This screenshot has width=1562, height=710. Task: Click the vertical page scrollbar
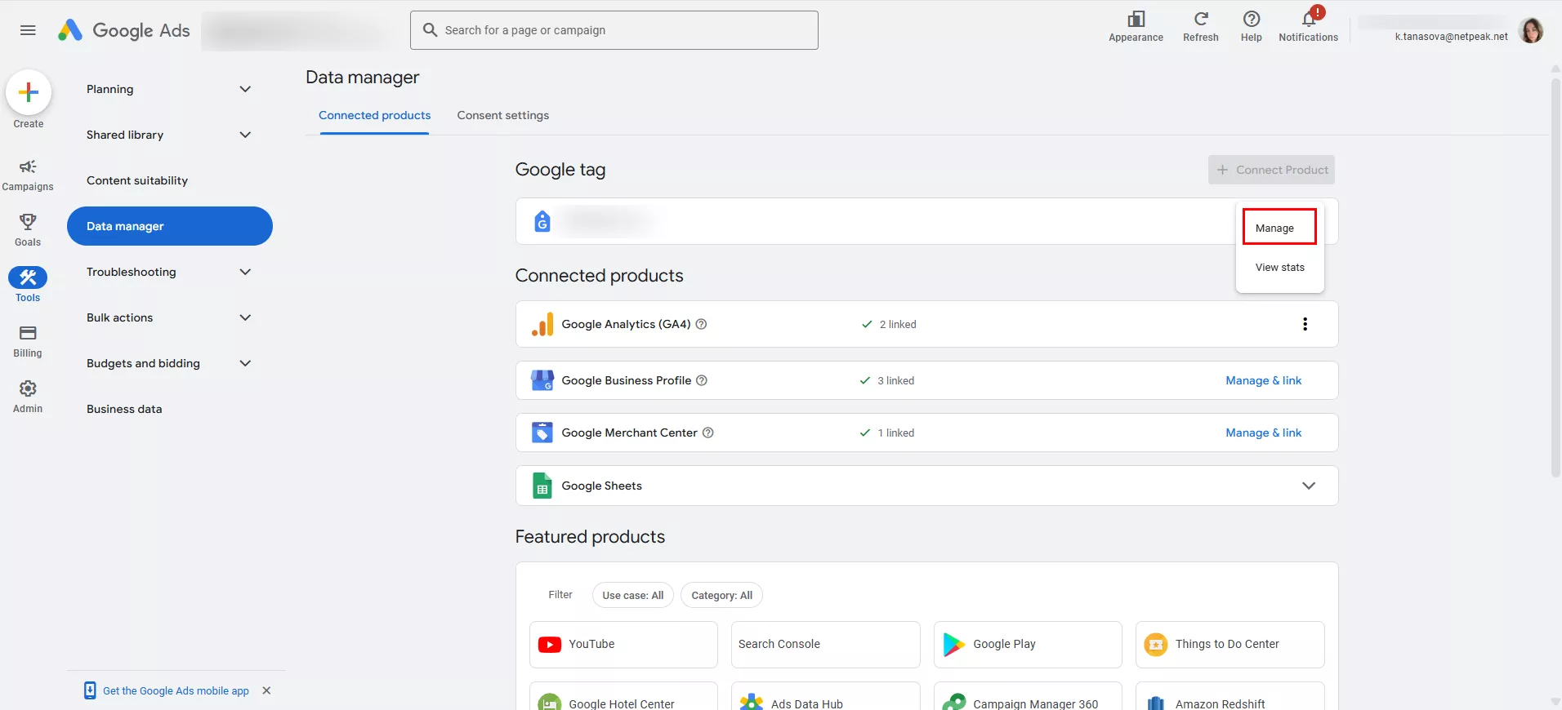(x=1555, y=277)
